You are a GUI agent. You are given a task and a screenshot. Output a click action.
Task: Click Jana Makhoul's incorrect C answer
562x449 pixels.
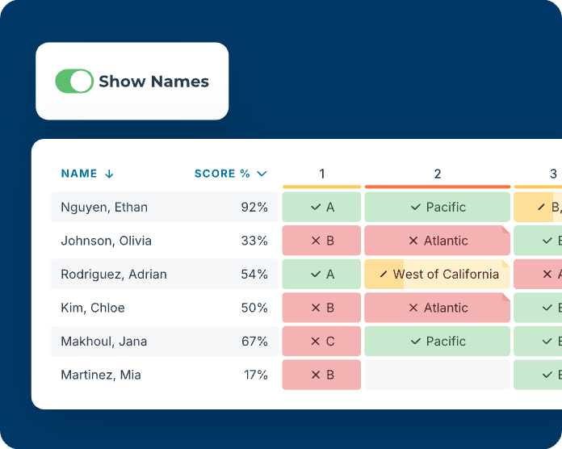coord(321,342)
